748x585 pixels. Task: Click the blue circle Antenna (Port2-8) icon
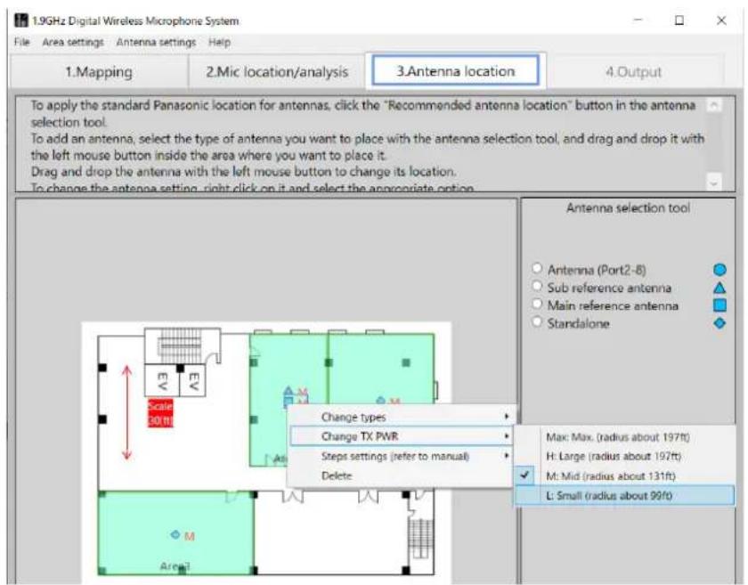click(720, 270)
